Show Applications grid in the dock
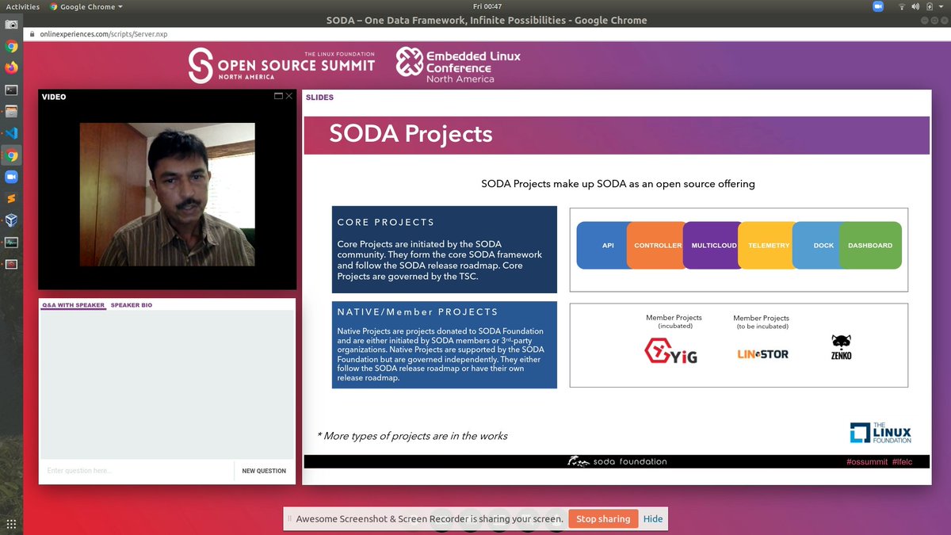Image resolution: width=951 pixels, height=535 pixels. [11, 524]
